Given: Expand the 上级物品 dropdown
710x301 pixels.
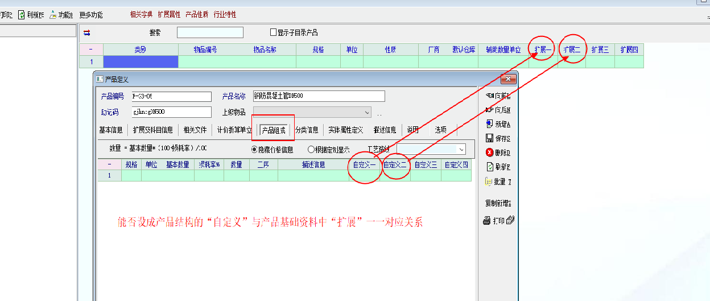Looking at the screenshot, I should [x=366, y=113].
